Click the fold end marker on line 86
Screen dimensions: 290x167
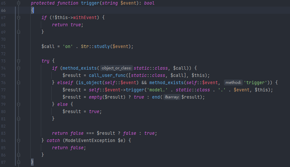pos(19,155)
